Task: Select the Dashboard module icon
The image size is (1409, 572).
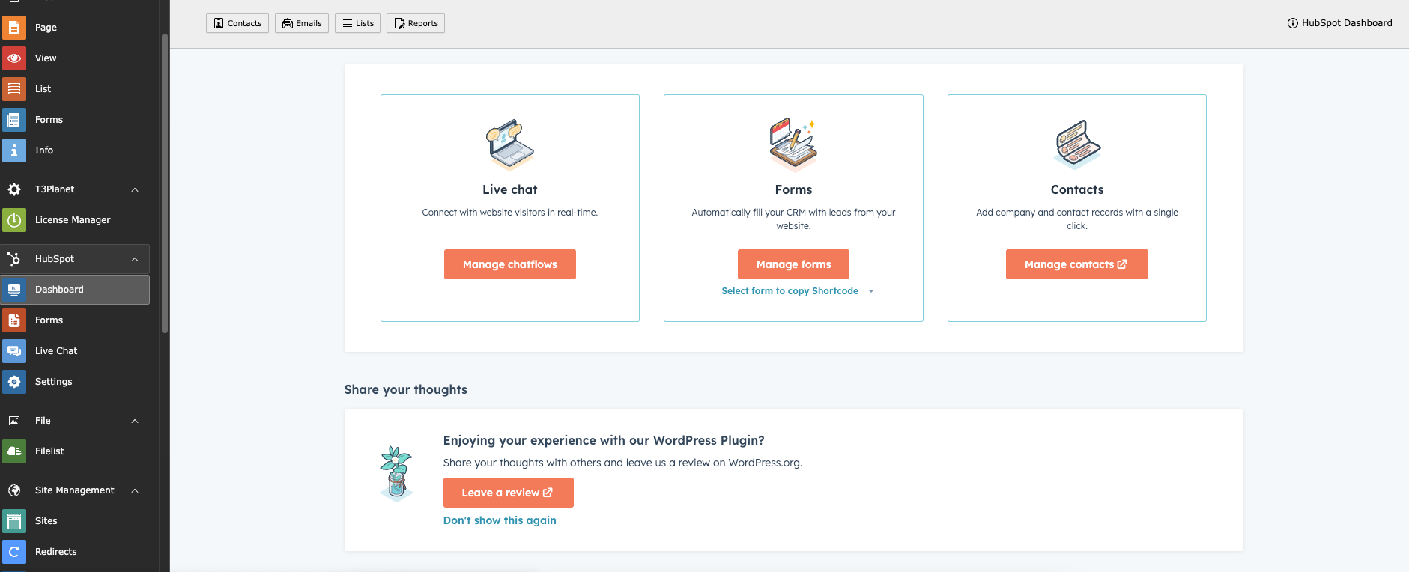Action: pyautogui.click(x=14, y=290)
